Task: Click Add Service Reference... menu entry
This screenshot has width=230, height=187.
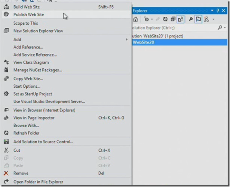Action: point(66,55)
